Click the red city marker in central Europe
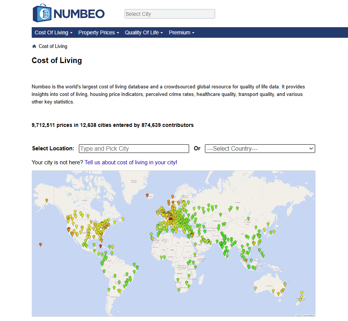This screenshot has width=348, height=321. tap(171, 219)
